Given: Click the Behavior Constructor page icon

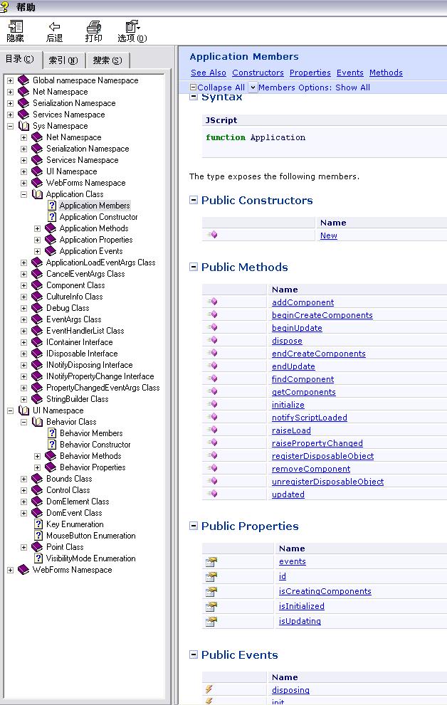Looking at the screenshot, I should pyautogui.click(x=52, y=445).
